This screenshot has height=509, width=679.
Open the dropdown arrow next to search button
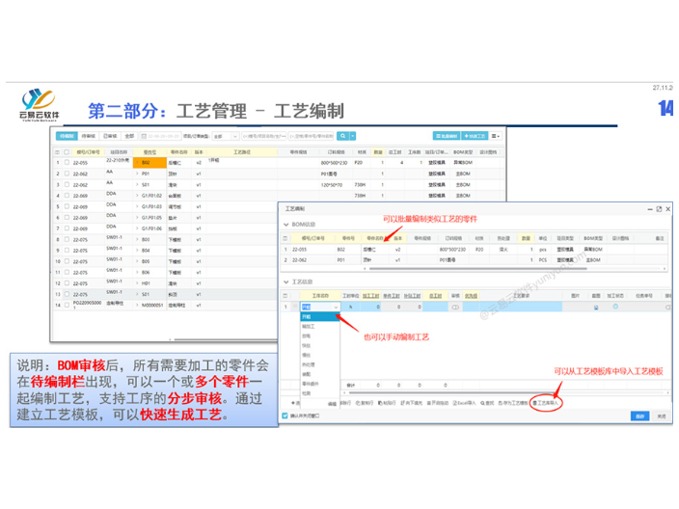tap(353, 136)
